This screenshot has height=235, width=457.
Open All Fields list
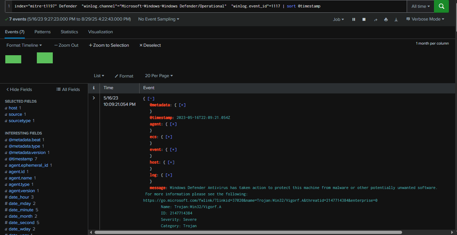coord(68,90)
